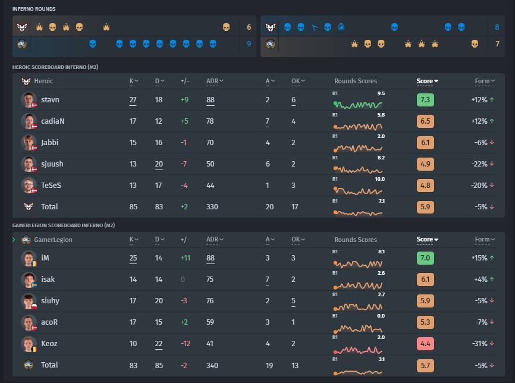Click Keoz's red 4.4 score badge
Viewport: 515px width, 383px height.
click(x=425, y=344)
